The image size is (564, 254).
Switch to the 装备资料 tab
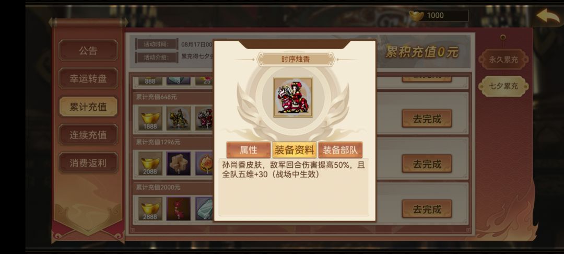(x=294, y=150)
